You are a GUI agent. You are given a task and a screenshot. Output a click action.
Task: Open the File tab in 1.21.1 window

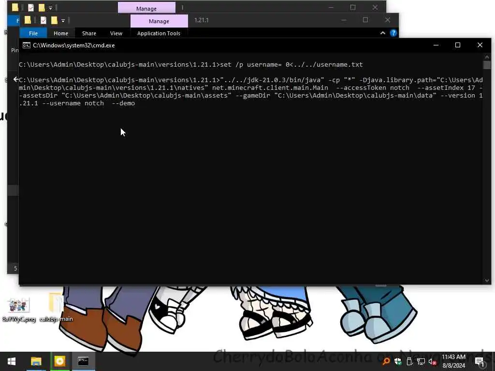click(x=33, y=33)
